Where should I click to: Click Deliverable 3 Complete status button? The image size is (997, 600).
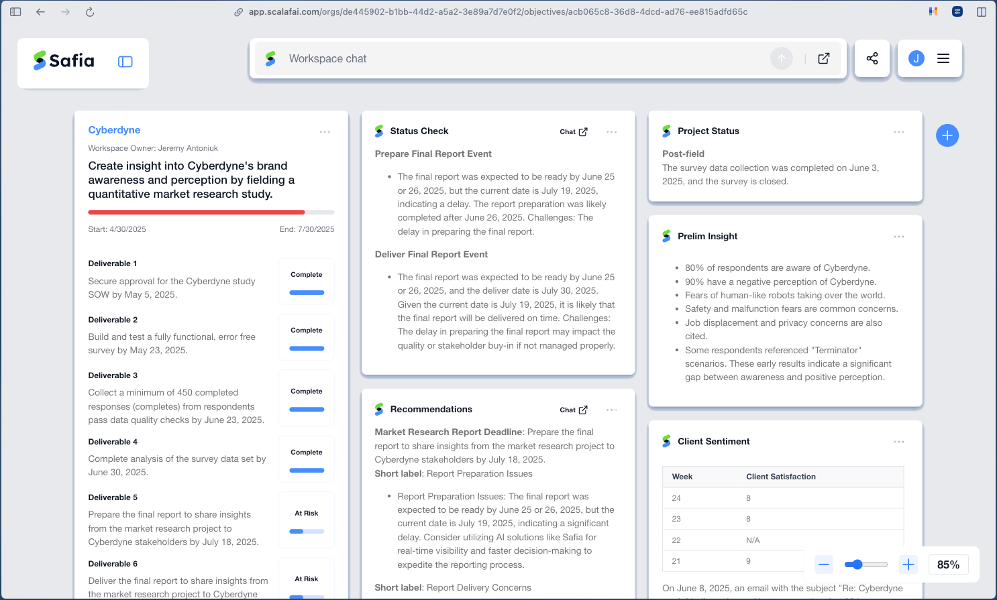[307, 398]
